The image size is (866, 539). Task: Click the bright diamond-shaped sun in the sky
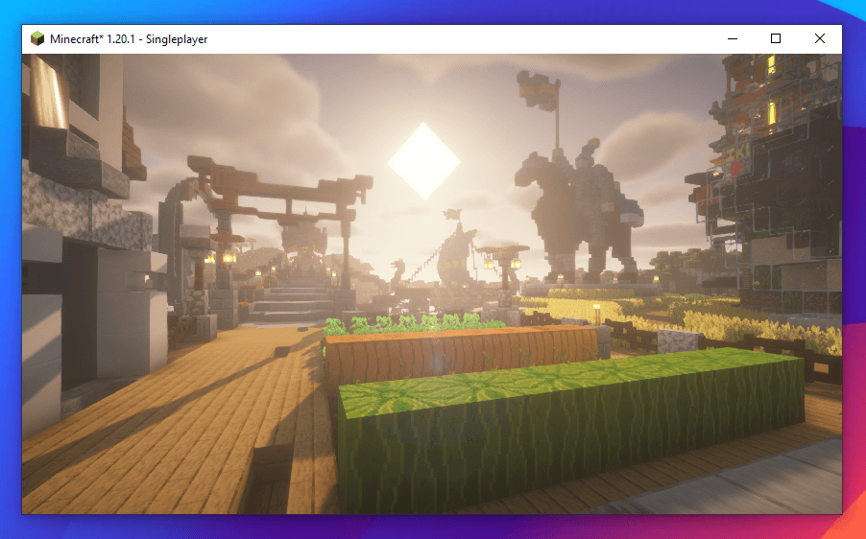pyautogui.click(x=423, y=161)
